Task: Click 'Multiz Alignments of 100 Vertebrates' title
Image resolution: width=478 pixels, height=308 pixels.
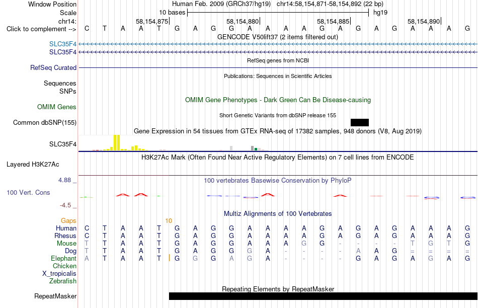Action: pos(278,214)
